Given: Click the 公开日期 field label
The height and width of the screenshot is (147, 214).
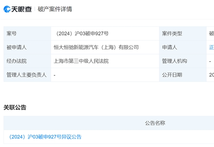Looking at the screenshot, I should point(172,75).
